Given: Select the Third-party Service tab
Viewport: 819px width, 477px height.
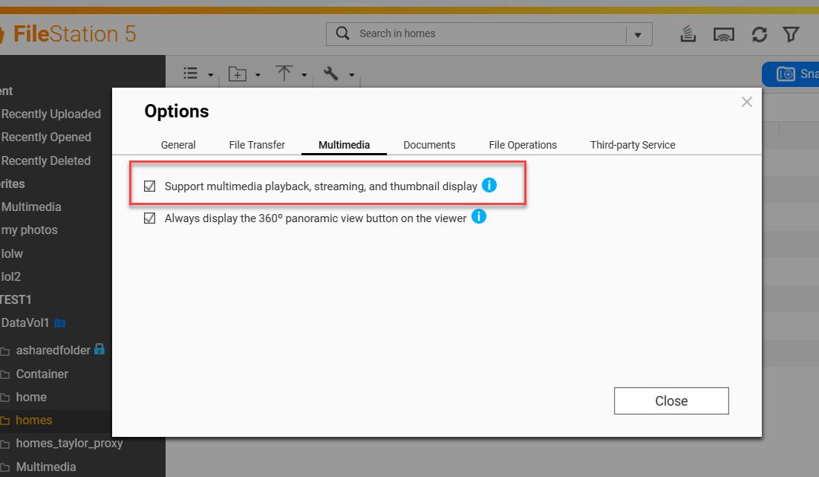Looking at the screenshot, I should click(633, 145).
